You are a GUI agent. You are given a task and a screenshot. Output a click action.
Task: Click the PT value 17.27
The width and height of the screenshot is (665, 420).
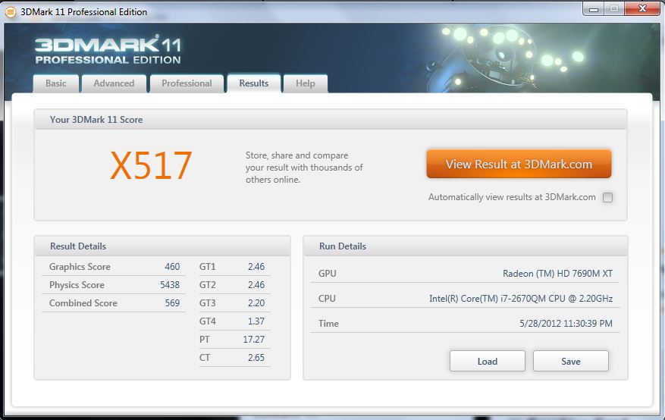253,340
